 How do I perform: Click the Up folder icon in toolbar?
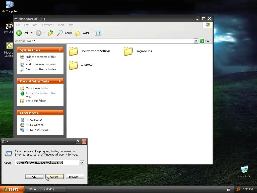pos(50,33)
